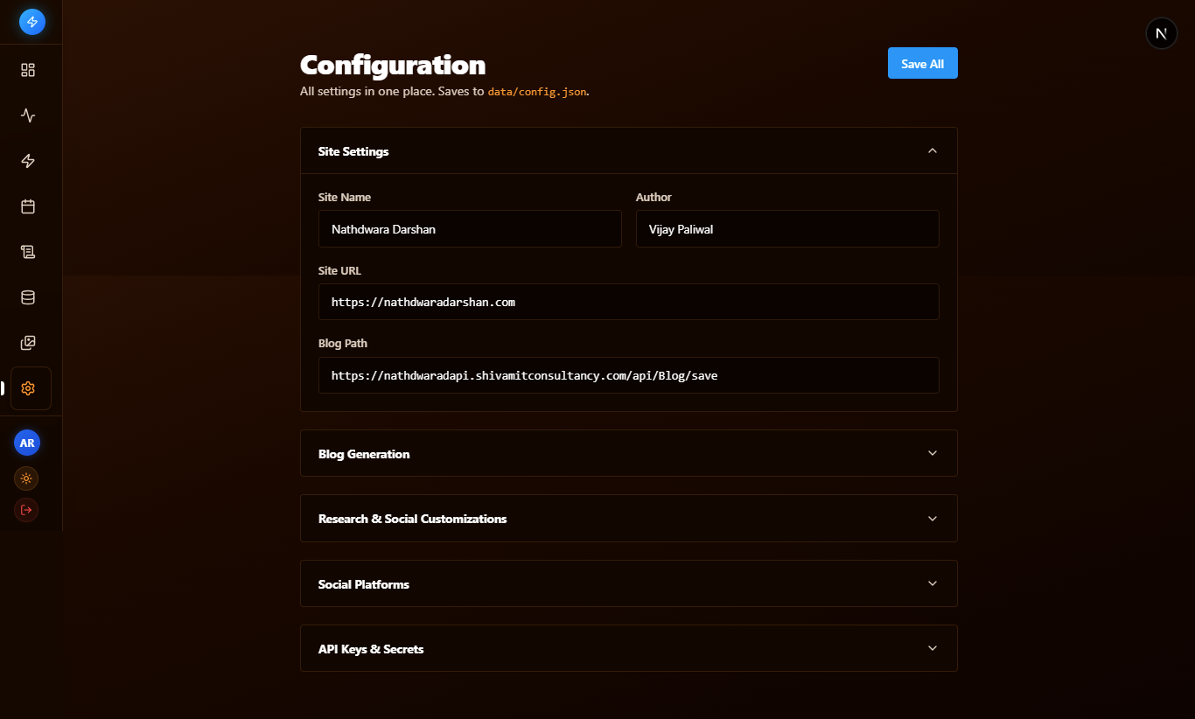Expand the Blog Generation section
1195x719 pixels.
629,453
